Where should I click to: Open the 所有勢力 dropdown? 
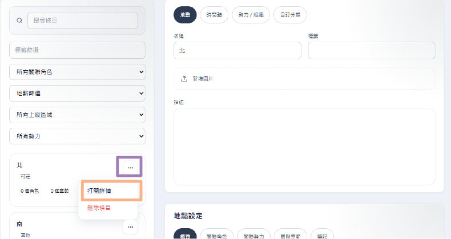(x=77, y=136)
